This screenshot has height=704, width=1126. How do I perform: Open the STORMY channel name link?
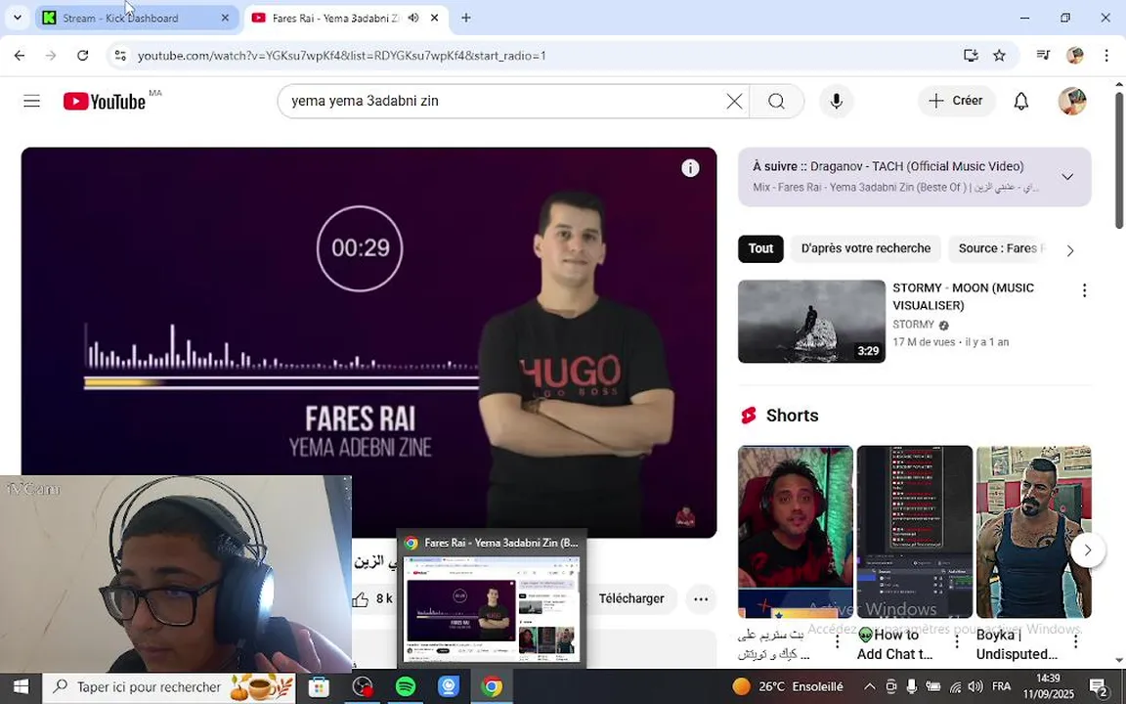(913, 325)
